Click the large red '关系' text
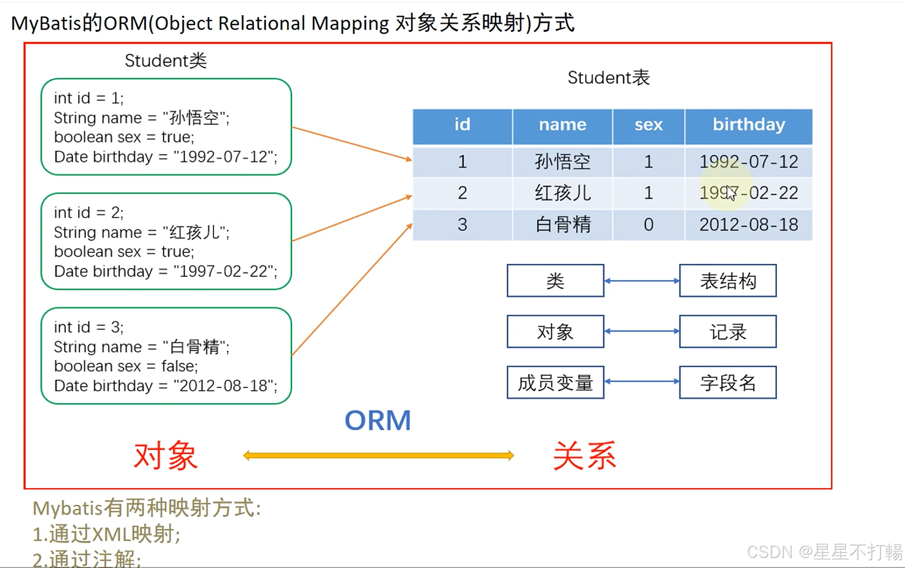This screenshot has width=905, height=568. point(584,456)
